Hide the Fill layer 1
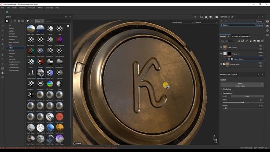270x152 pixels. (221, 54)
